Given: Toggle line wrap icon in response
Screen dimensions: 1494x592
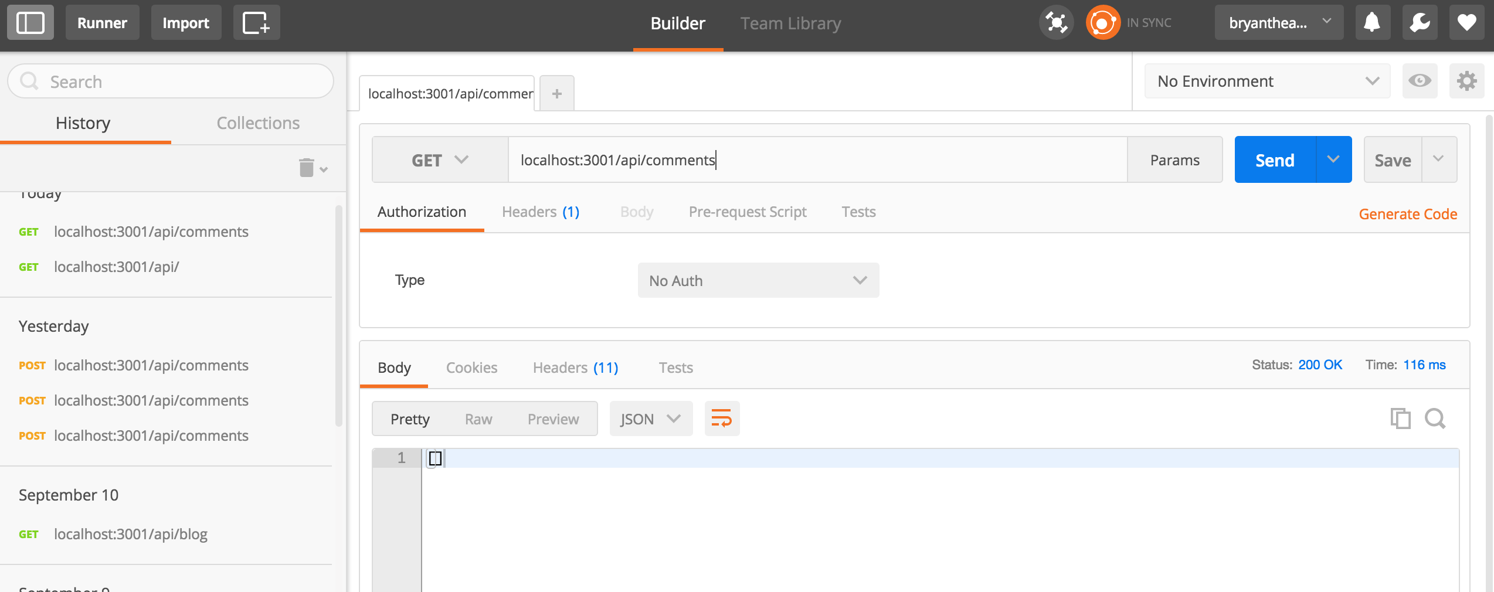Looking at the screenshot, I should coord(722,419).
